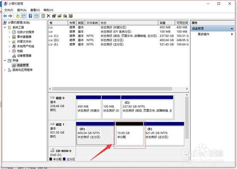Select 任务计划程序 tree item
237x169 pixels.
pos(26,32)
